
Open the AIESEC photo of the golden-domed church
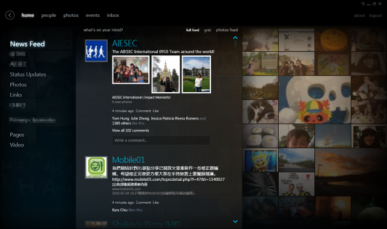(x=166, y=74)
